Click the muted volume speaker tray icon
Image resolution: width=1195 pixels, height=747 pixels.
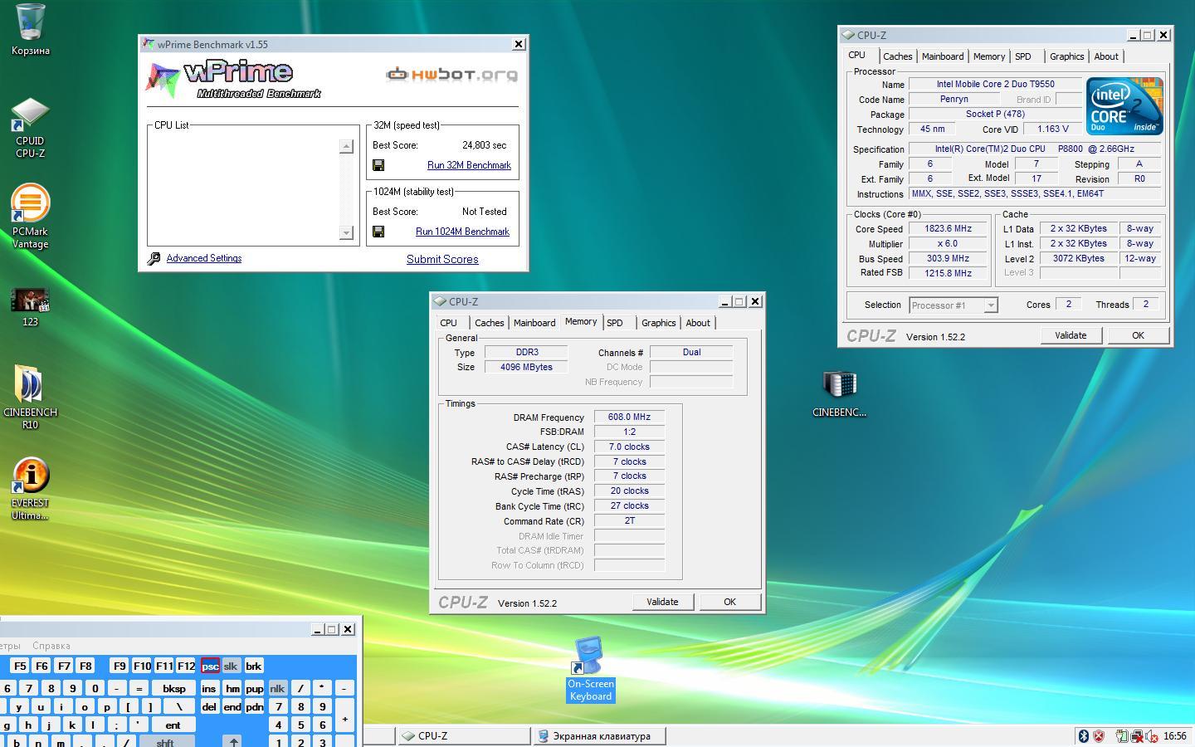click(x=1152, y=735)
